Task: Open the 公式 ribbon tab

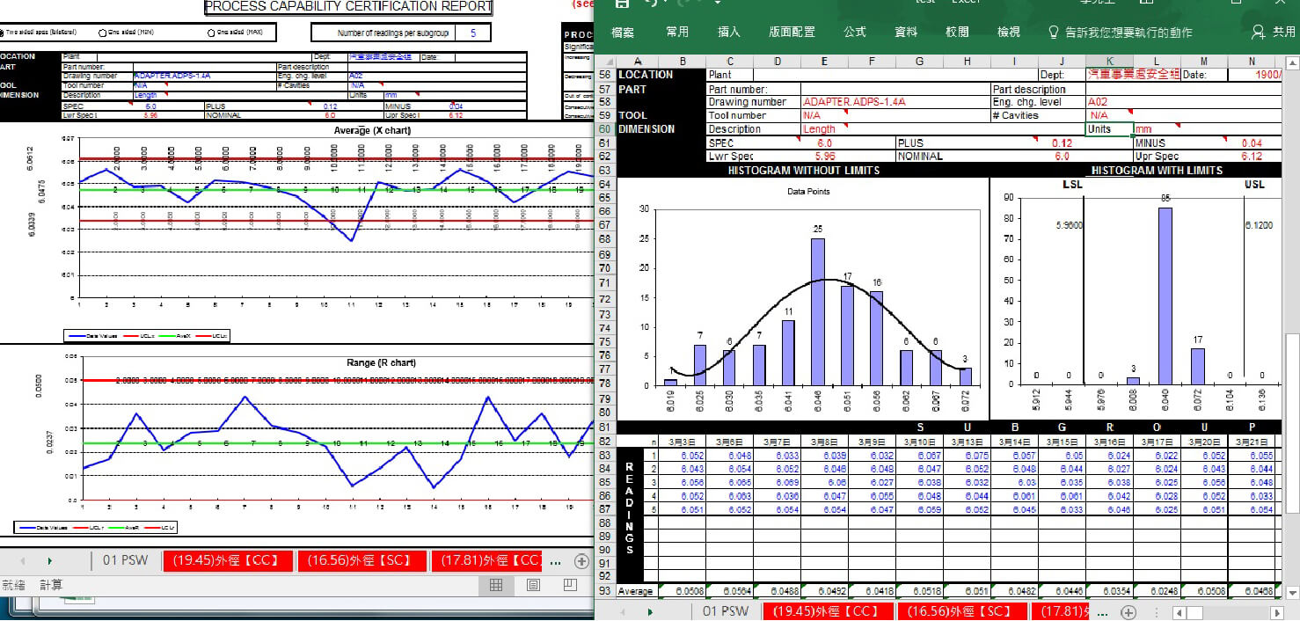Action: pos(855,32)
